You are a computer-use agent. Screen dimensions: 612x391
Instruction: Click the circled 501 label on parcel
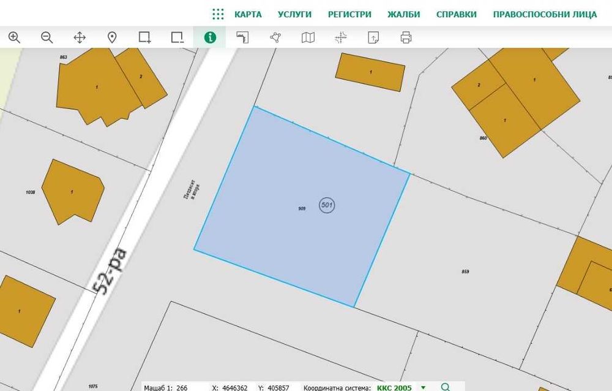click(x=327, y=205)
